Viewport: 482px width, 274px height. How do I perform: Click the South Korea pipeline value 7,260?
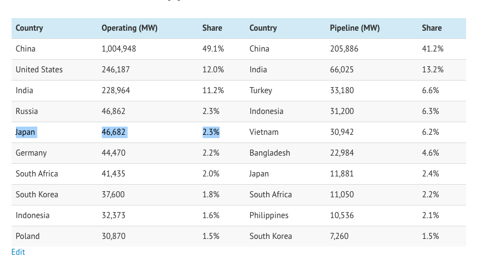pyautogui.click(x=340, y=236)
